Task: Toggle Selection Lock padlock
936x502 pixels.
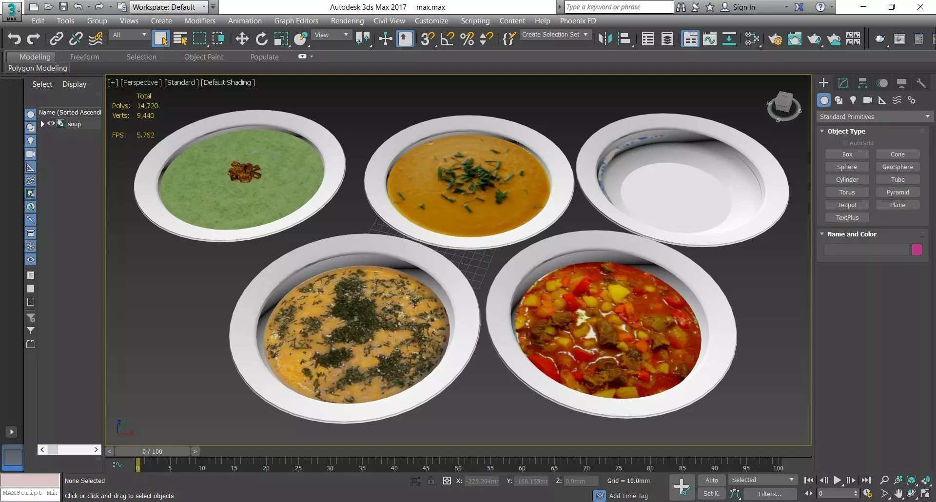Action: pyautogui.click(x=431, y=481)
